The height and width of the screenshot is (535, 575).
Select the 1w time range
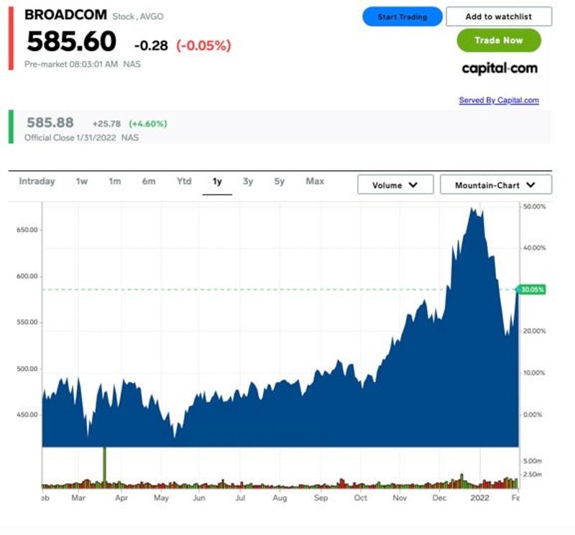[x=81, y=182]
